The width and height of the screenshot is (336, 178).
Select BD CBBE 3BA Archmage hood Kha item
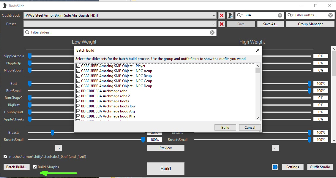click(x=108, y=116)
